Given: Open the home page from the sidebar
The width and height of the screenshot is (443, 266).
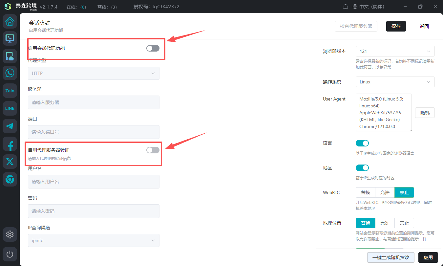Looking at the screenshot, I should click(x=10, y=22).
